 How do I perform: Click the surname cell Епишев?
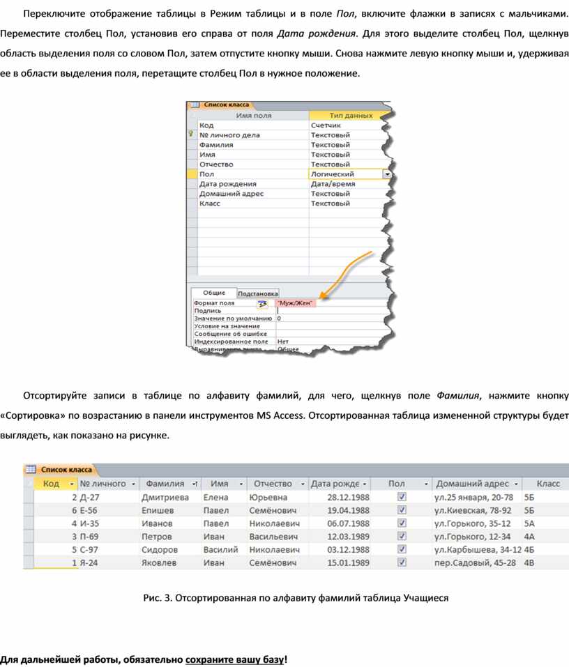point(158,510)
